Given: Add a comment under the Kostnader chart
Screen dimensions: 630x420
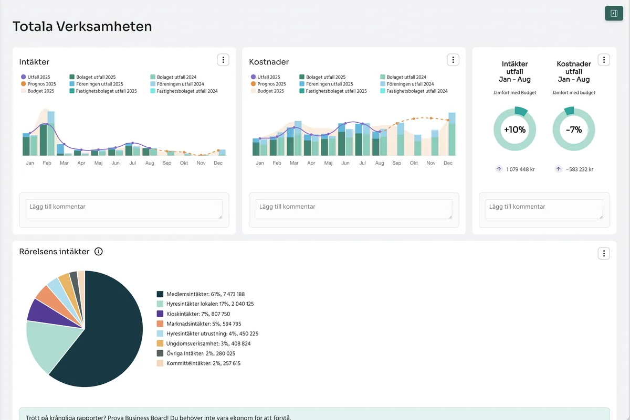Looking at the screenshot, I should click(354, 209).
